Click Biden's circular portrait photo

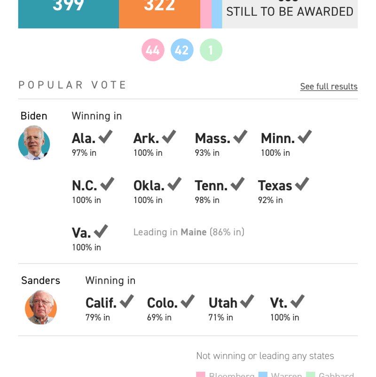coord(34,143)
